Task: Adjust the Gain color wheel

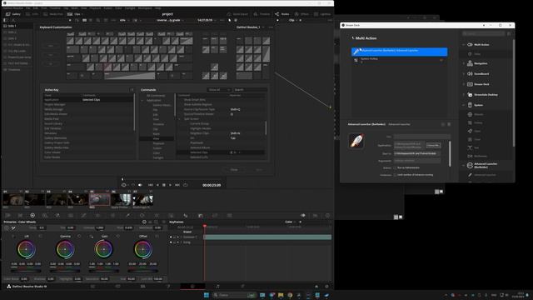Action: pos(103,249)
